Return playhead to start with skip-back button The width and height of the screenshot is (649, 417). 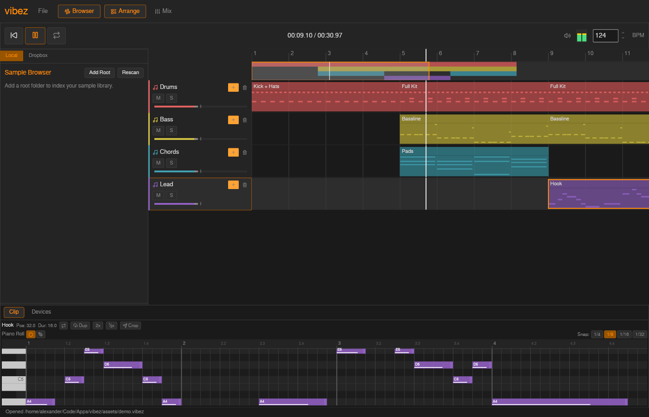[14, 35]
